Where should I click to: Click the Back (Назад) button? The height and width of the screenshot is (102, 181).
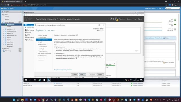(x=74, y=75)
